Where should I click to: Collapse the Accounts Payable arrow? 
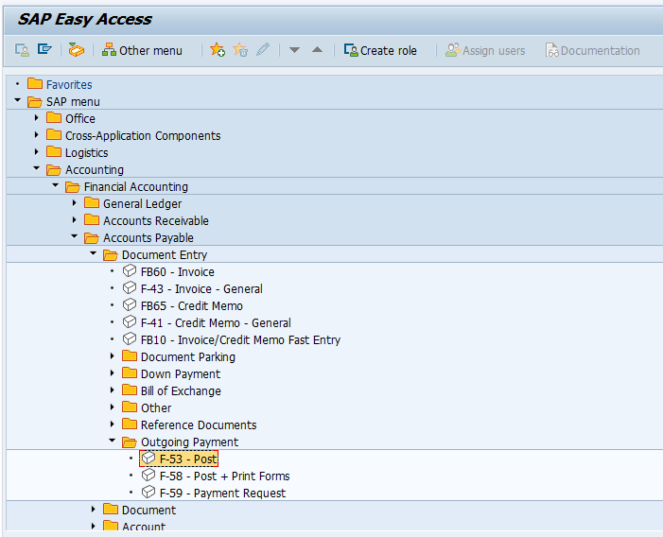click(x=75, y=236)
